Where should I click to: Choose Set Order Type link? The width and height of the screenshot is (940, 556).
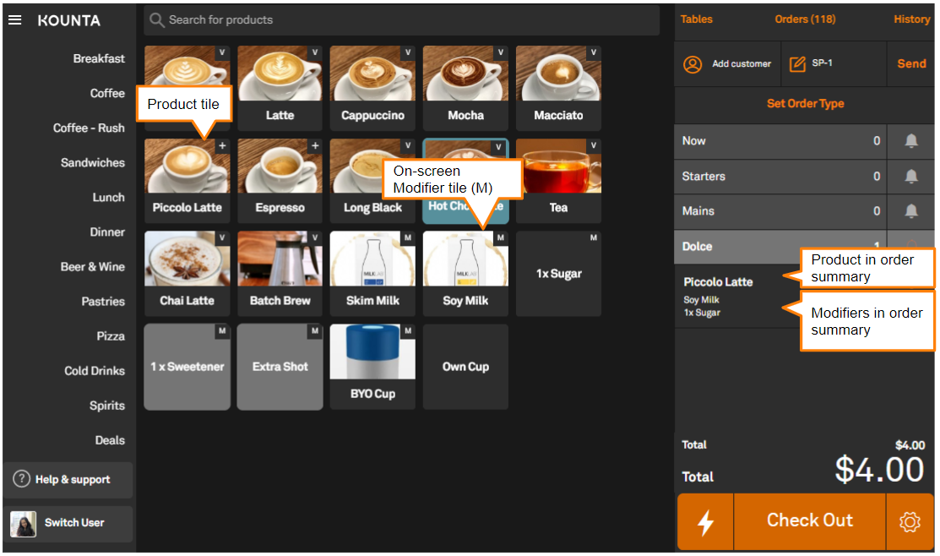(805, 104)
